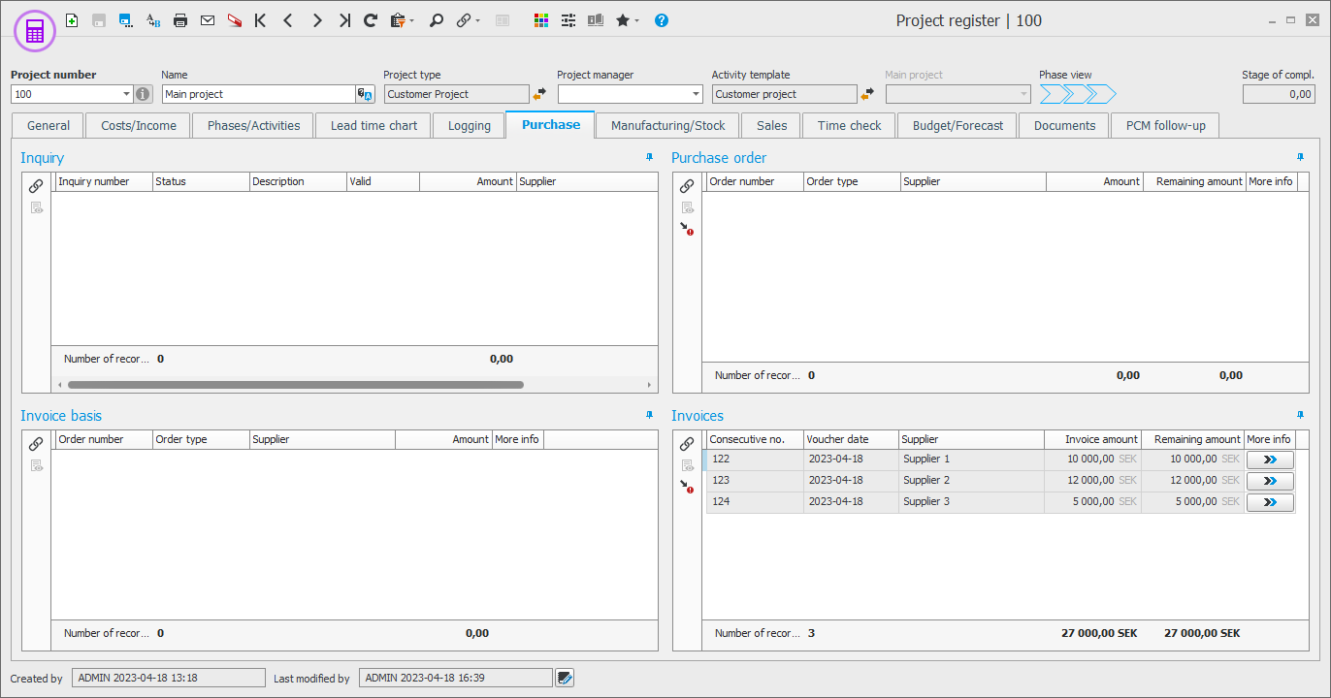This screenshot has height=698, width=1331.
Task: Open the PCM follow-up tab
Action: click(1164, 125)
